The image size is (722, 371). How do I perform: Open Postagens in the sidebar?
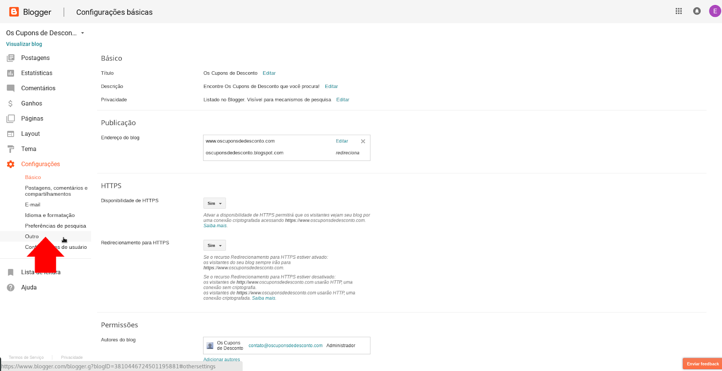coord(35,58)
